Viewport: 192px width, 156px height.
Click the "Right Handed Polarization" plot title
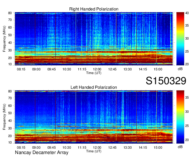tap(94, 9)
